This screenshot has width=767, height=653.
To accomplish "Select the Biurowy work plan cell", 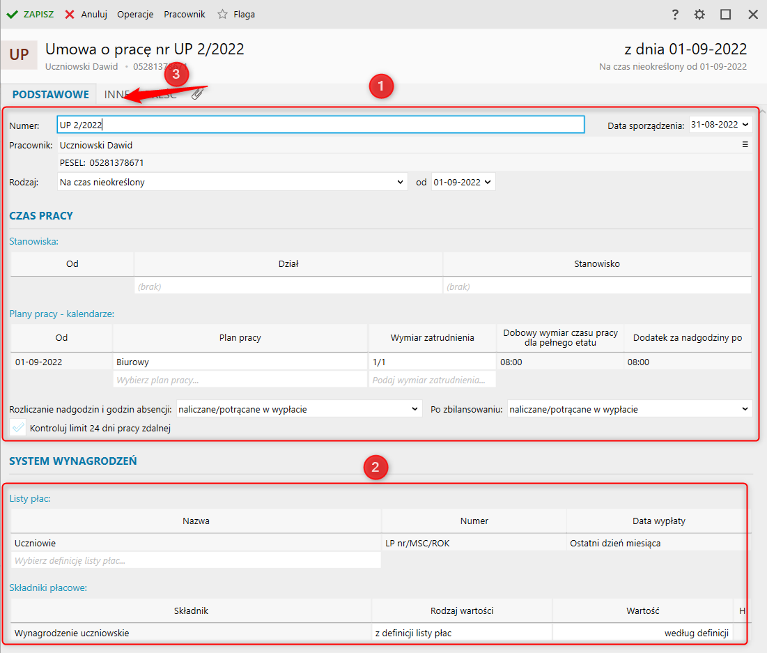I will pos(240,362).
